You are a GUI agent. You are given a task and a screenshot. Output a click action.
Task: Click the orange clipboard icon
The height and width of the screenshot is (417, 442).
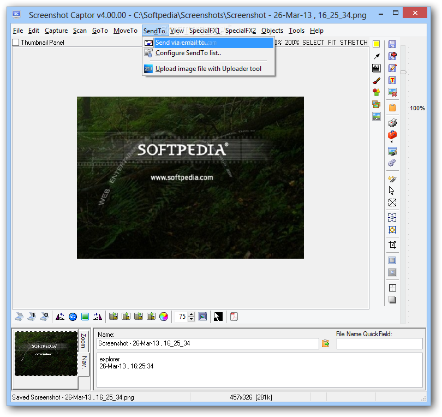click(392, 108)
